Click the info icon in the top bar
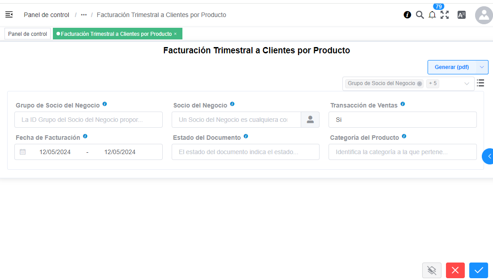Image resolution: width=493 pixels, height=280 pixels. (x=407, y=15)
